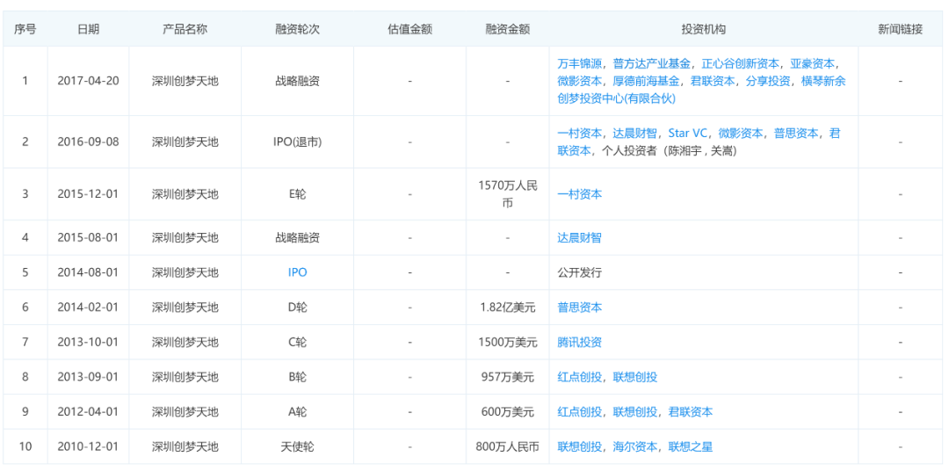
Task: Click 君联资本 in the A轮 row
Action: point(691,412)
